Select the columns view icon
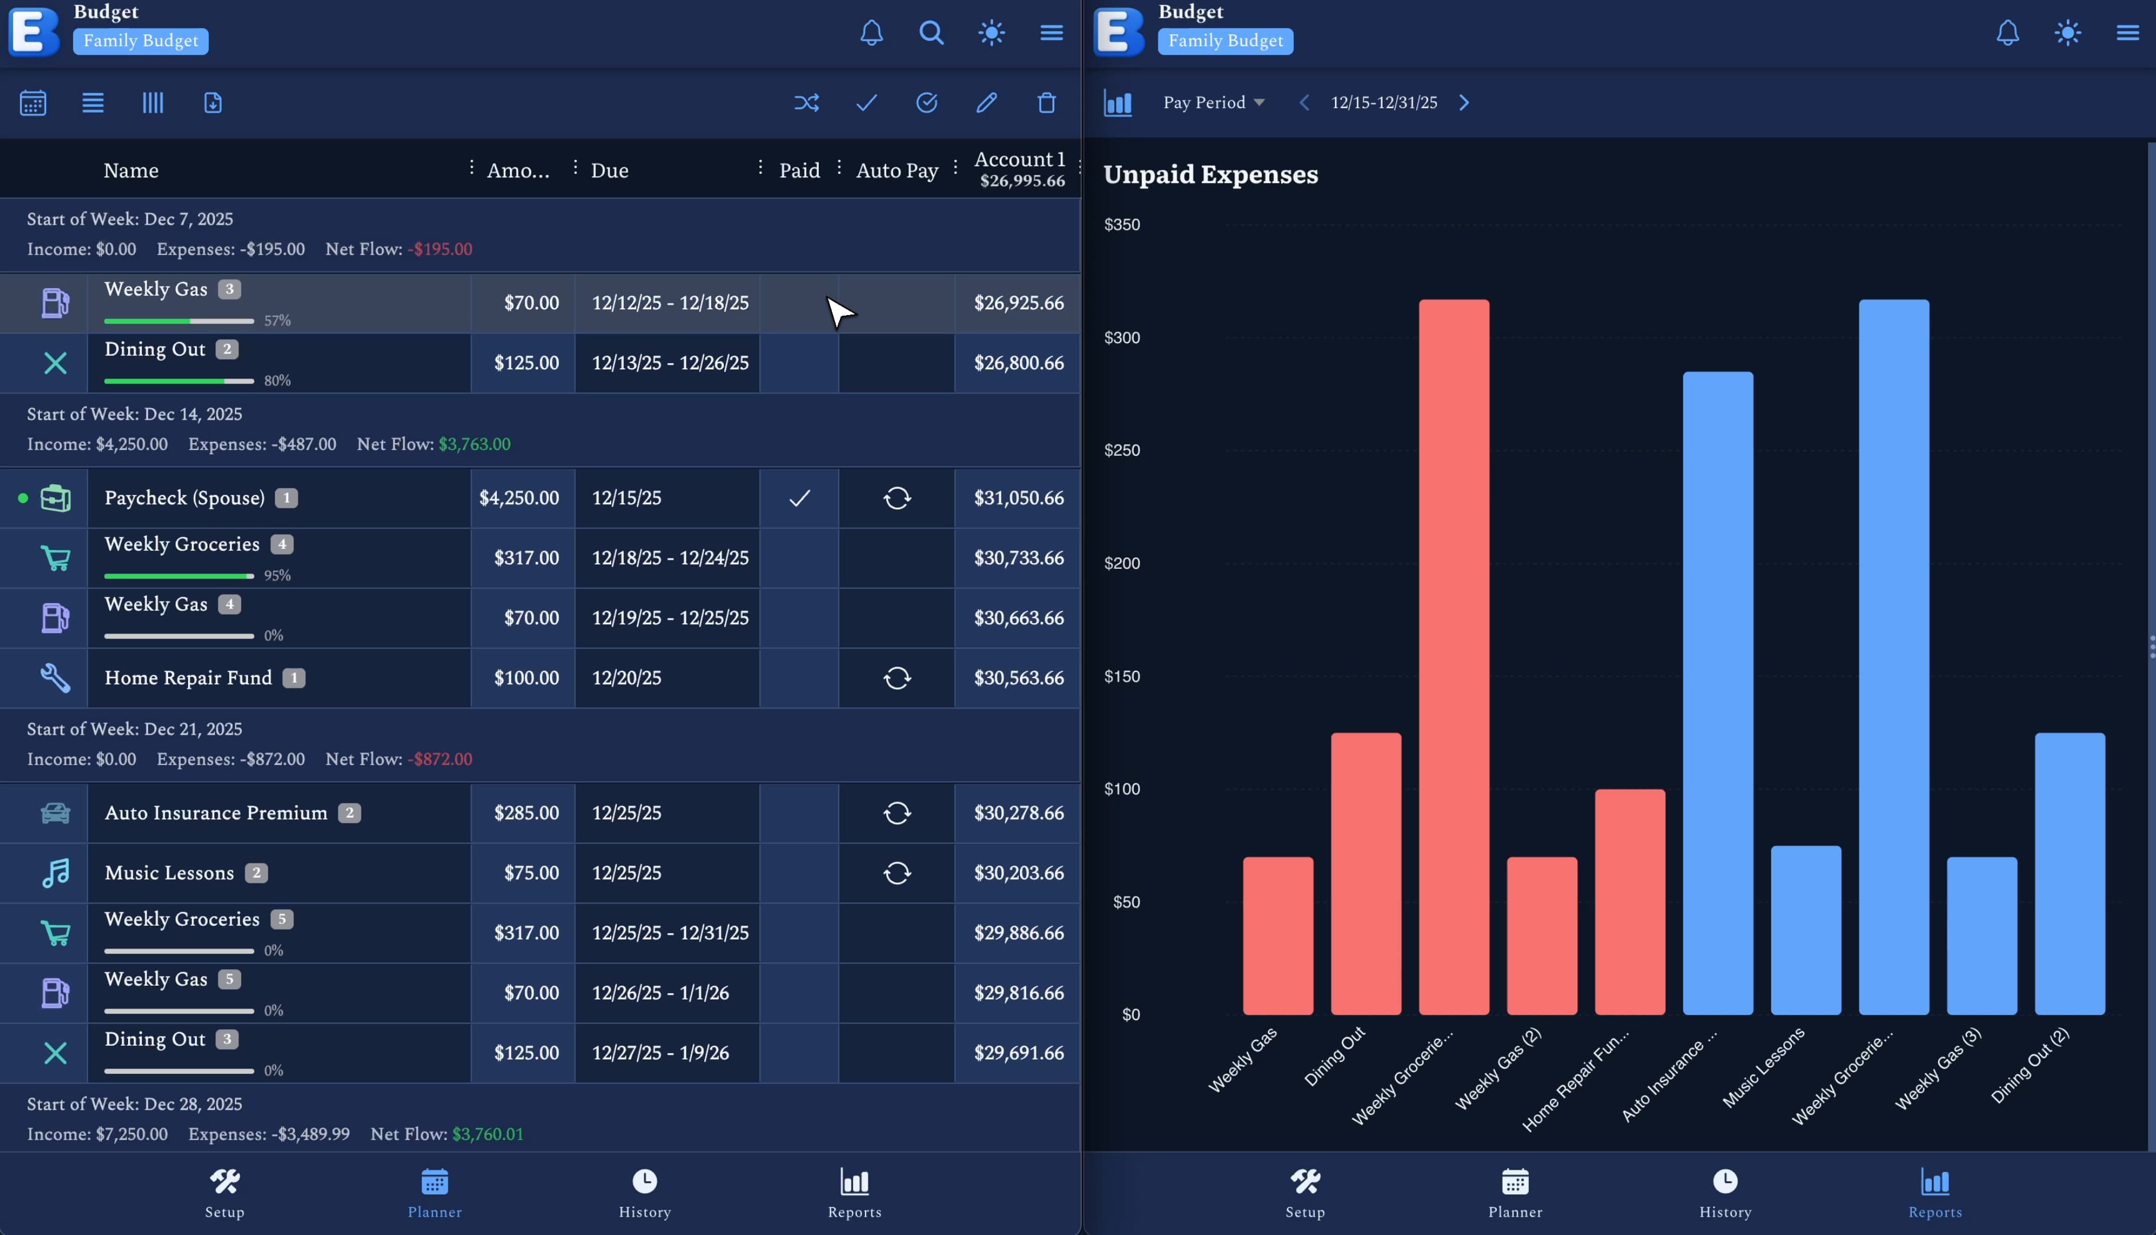The image size is (2156, 1235). (153, 103)
